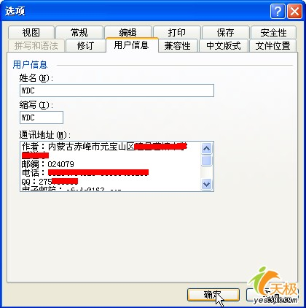Select the 编辑 tab
306x308 pixels.
(x=128, y=32)
